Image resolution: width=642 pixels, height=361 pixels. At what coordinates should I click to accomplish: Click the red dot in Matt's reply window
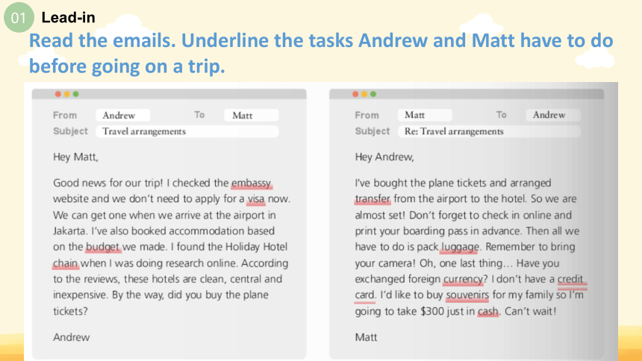coord(355,94)
